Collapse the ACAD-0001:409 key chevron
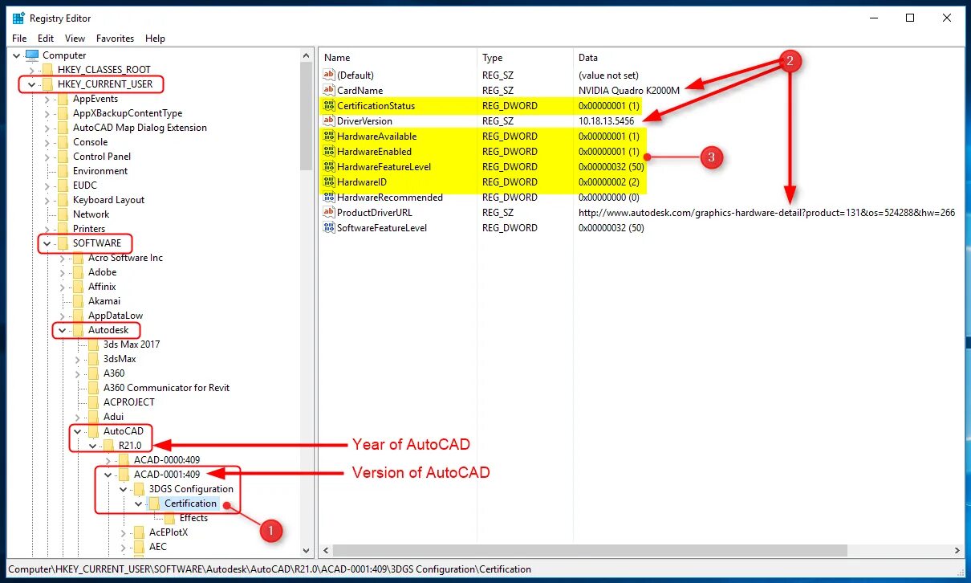Screen dimensions: 971x583 108,475
